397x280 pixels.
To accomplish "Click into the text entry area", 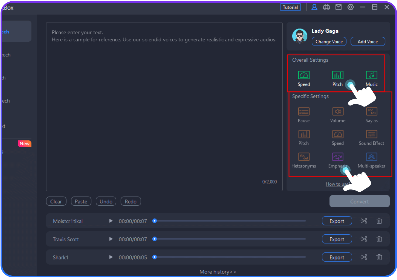I will pos(164,107).
